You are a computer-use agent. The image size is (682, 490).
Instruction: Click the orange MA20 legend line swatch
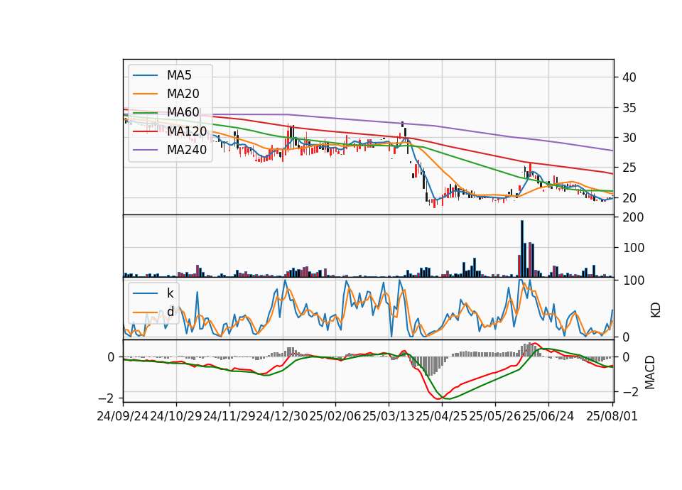tap(145, 94)
